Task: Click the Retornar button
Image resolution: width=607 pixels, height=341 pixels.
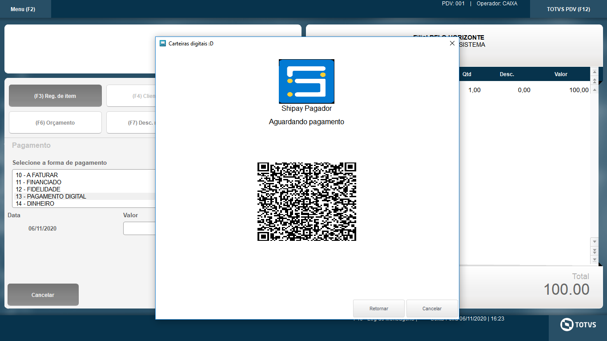Action: pyautogui.click(x=379, y=309)
